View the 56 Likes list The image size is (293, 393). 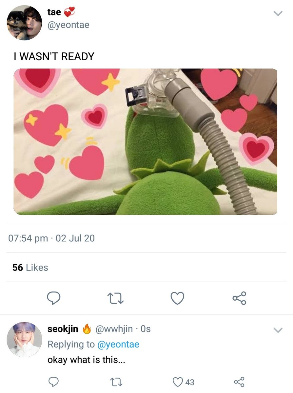pyautogui.click(x=30, y=268)
